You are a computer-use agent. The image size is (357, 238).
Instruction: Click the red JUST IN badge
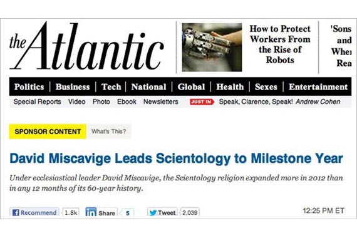[202, 102]
